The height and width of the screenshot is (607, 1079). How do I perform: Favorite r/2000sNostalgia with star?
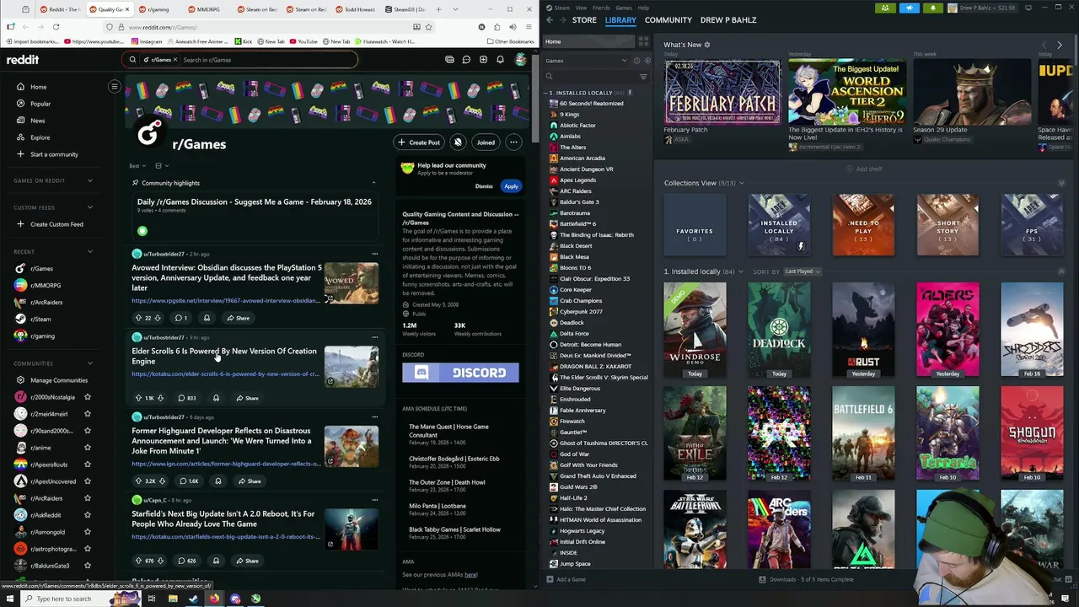pyautogui.click(x=87, y=397)
